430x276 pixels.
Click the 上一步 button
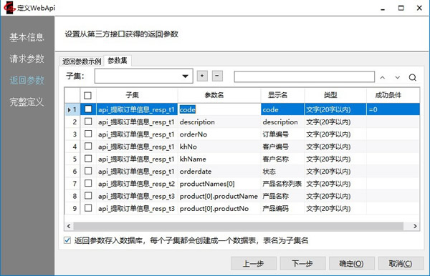click(x=254, y=263)
